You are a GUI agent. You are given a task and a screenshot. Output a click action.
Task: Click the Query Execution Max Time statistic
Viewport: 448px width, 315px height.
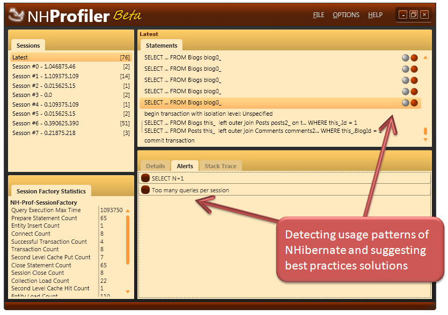click(x=46, y=211)
